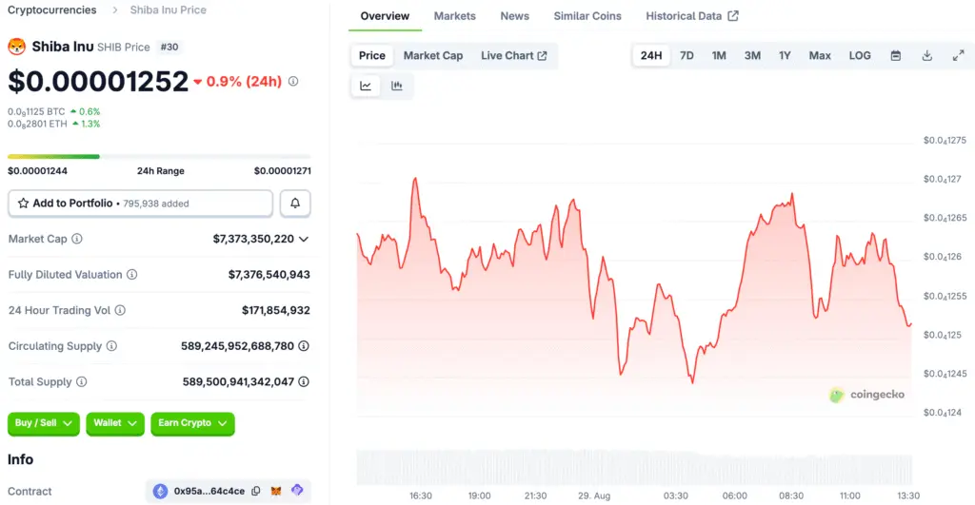Image resolution: width=975 pixels, height=505 pixels.
Task: Click the $7,376,540,943 valuation value
Action: coord(269,275)
